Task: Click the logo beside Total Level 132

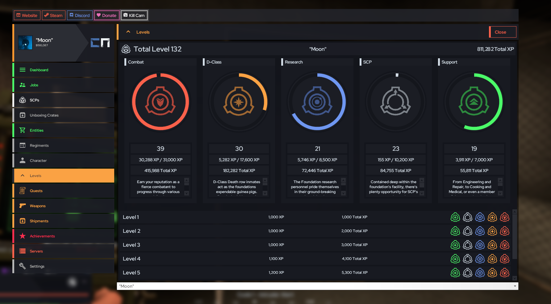Action: click(x=126, y=49)
